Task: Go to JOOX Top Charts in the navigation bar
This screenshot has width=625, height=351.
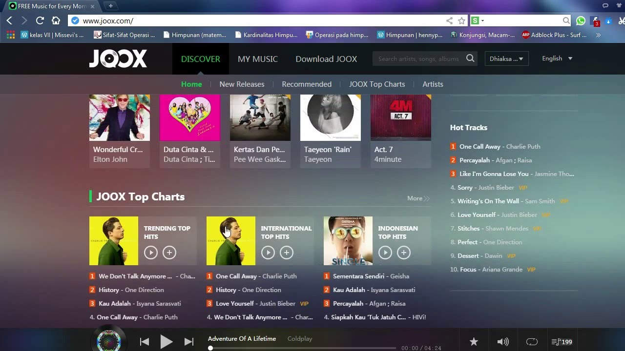Action: 377,84
